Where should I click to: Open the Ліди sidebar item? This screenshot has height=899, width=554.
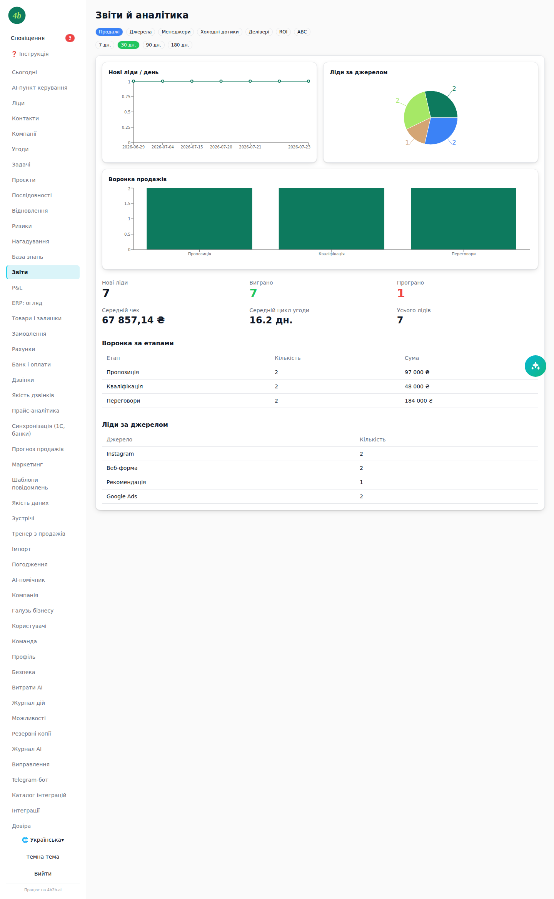[x=43, y=103]
